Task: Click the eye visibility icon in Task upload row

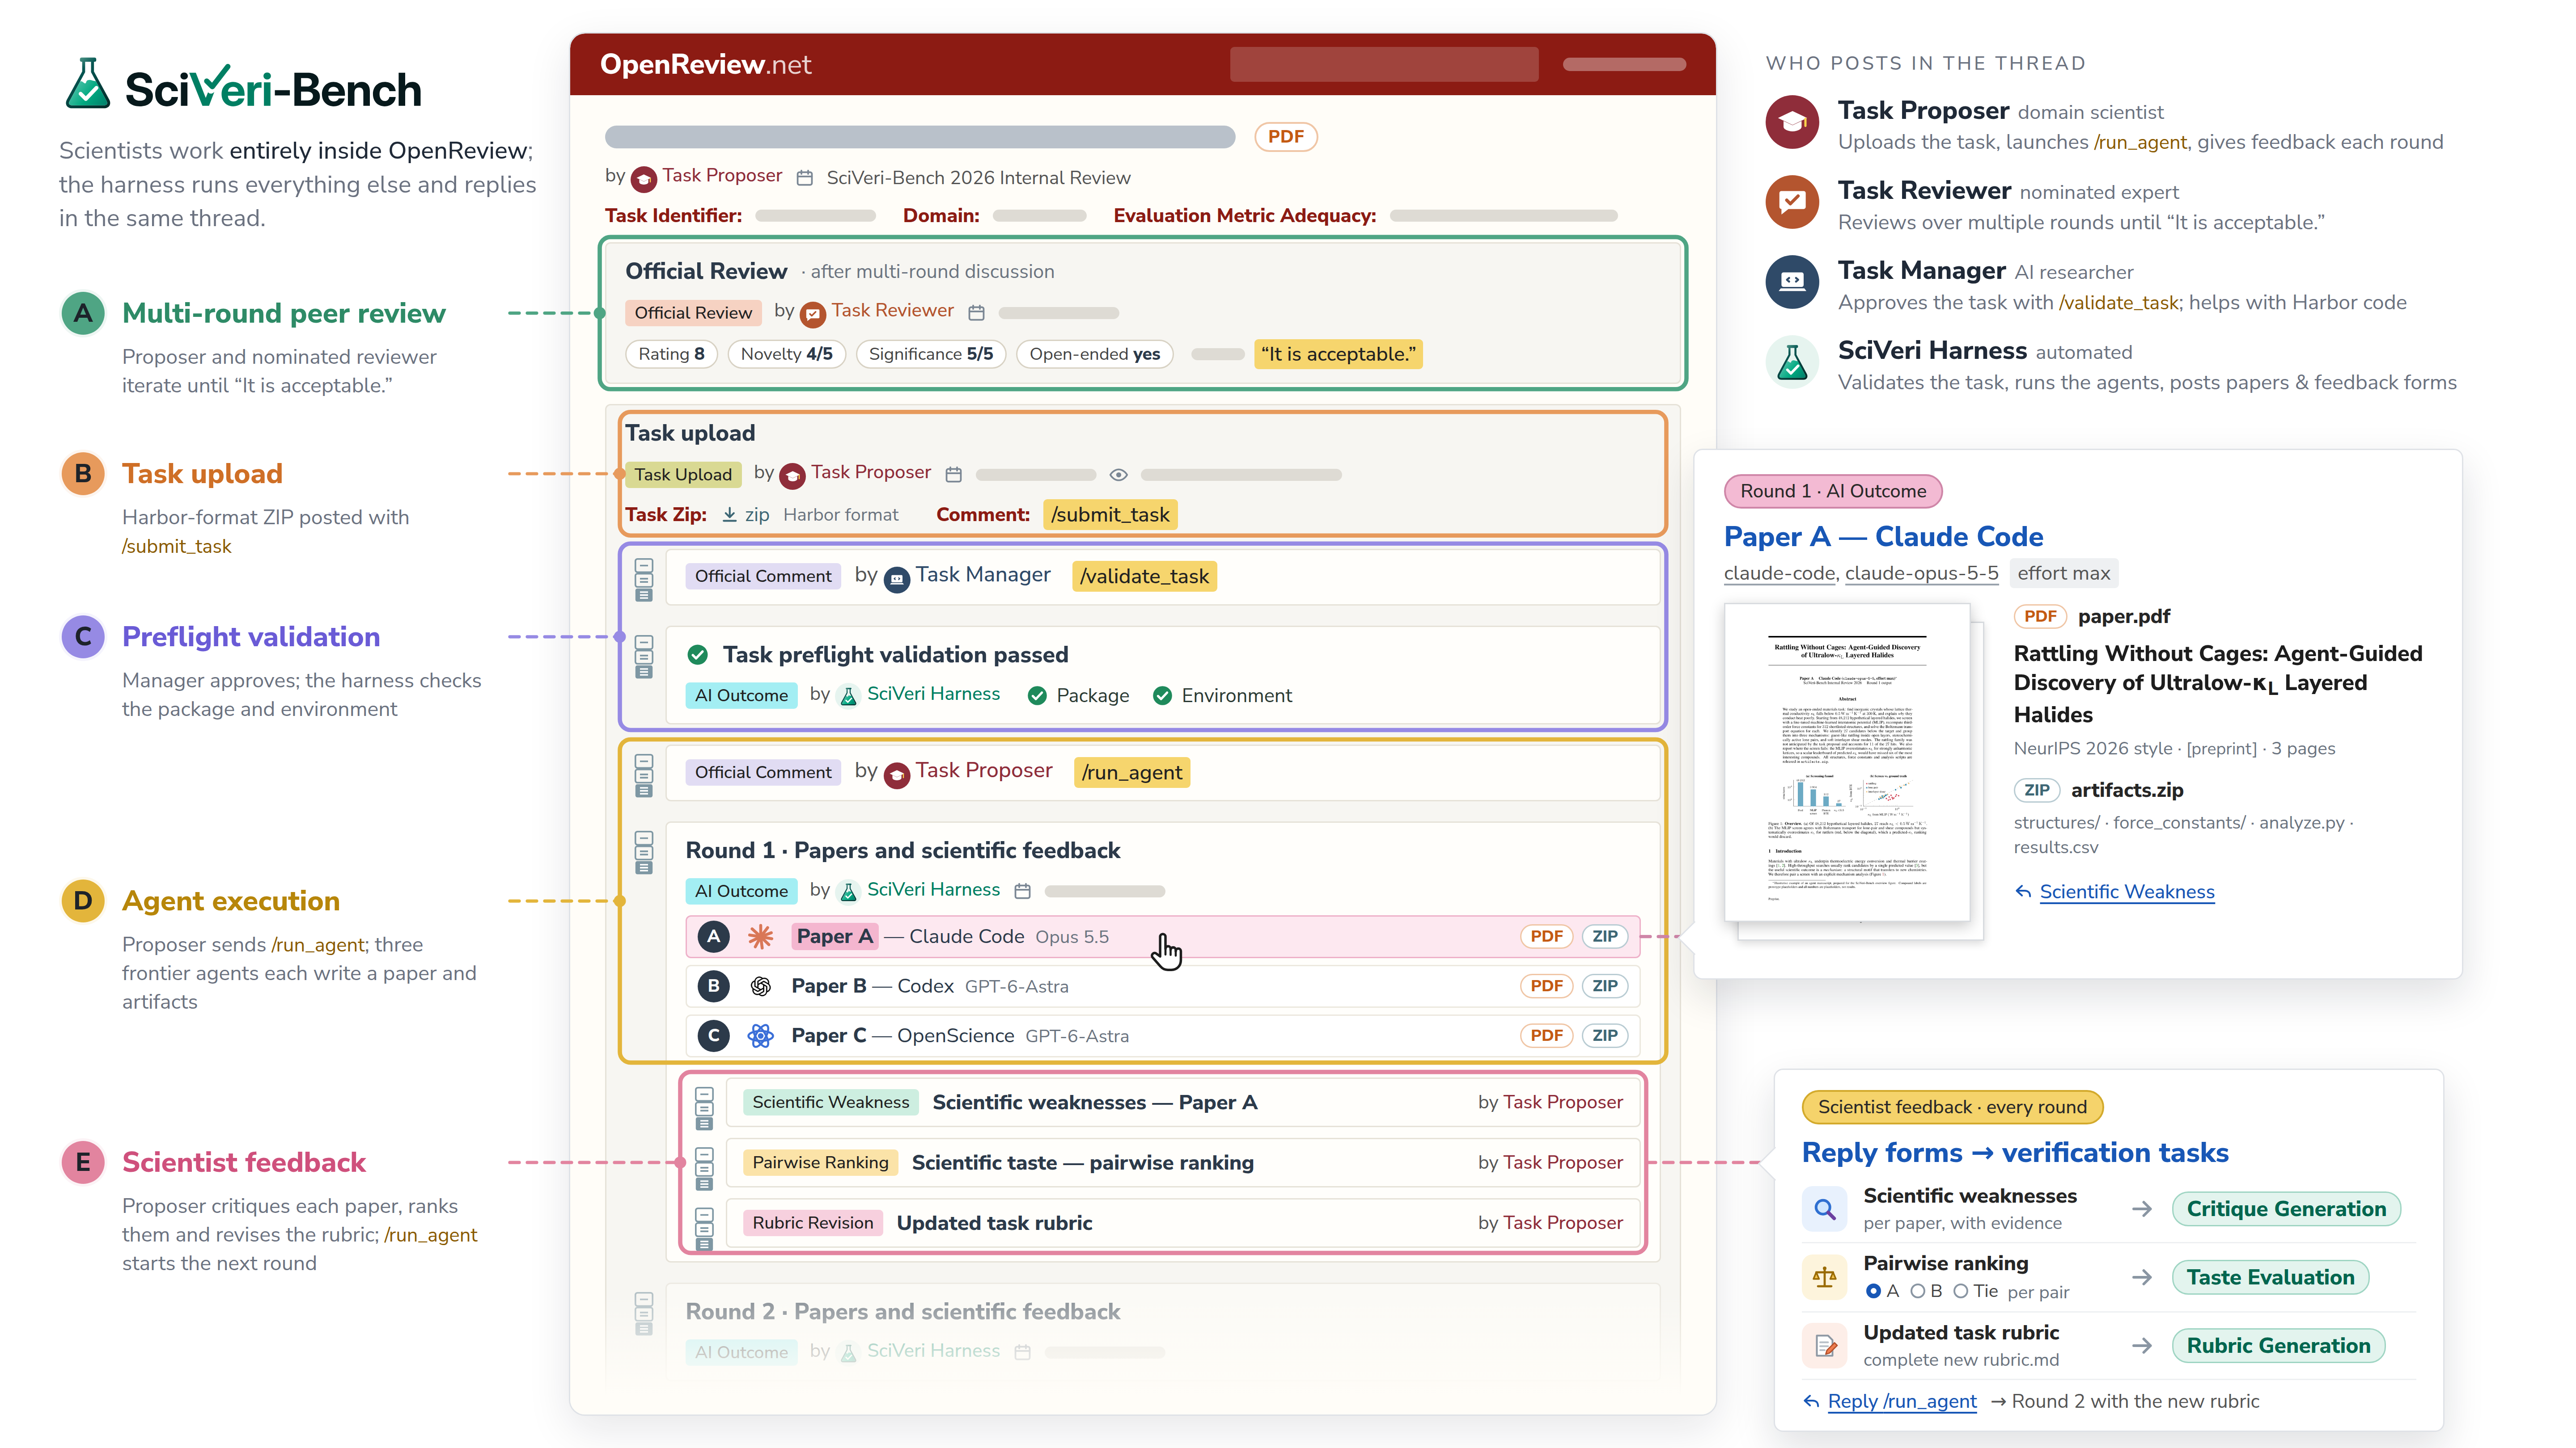Action: point(1119,475)
